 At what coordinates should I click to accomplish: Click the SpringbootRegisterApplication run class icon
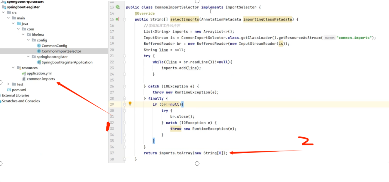click(39, 62)
